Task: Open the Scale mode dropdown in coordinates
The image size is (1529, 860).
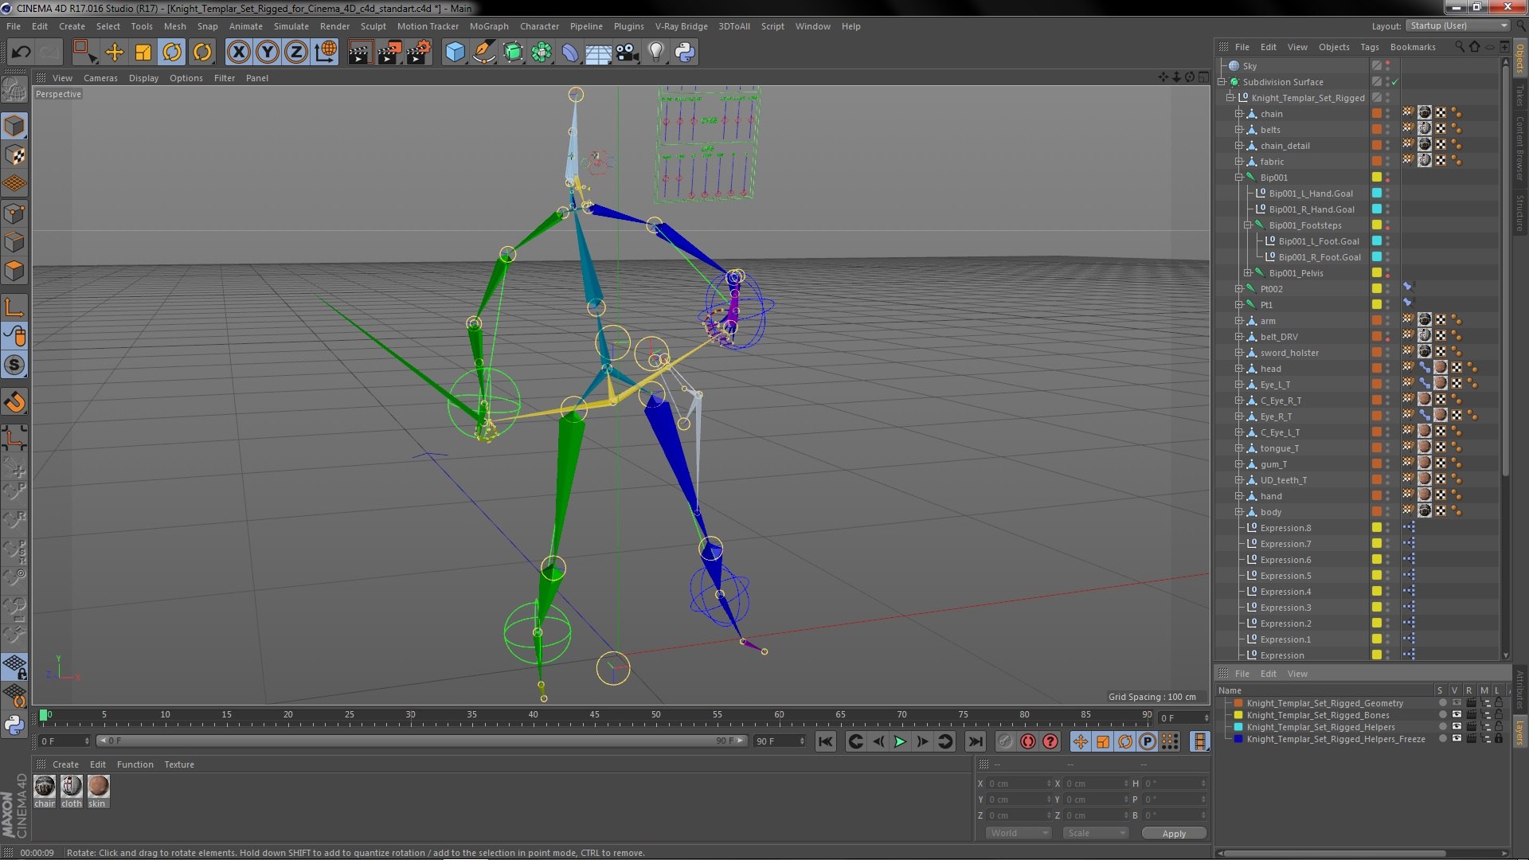Action: (x=1096, y=833)
